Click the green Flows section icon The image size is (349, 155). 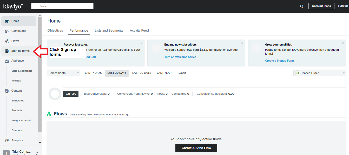(49, 114)
